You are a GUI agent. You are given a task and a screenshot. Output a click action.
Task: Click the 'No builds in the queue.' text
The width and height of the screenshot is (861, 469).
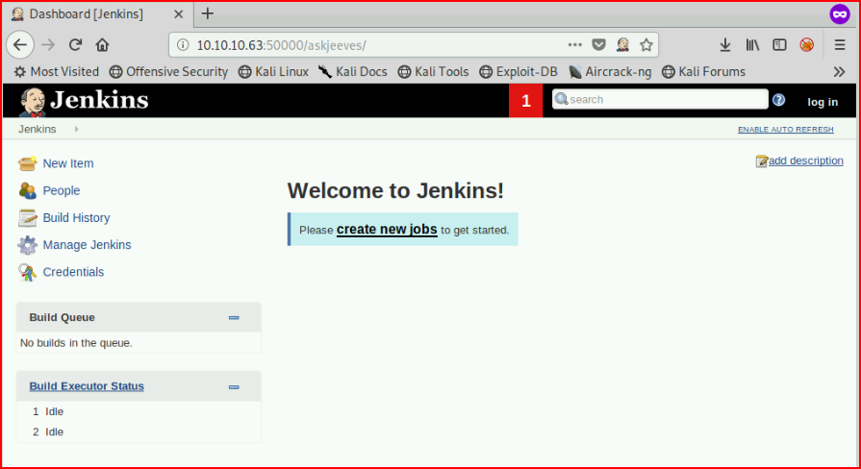click(x=76, y=343)
